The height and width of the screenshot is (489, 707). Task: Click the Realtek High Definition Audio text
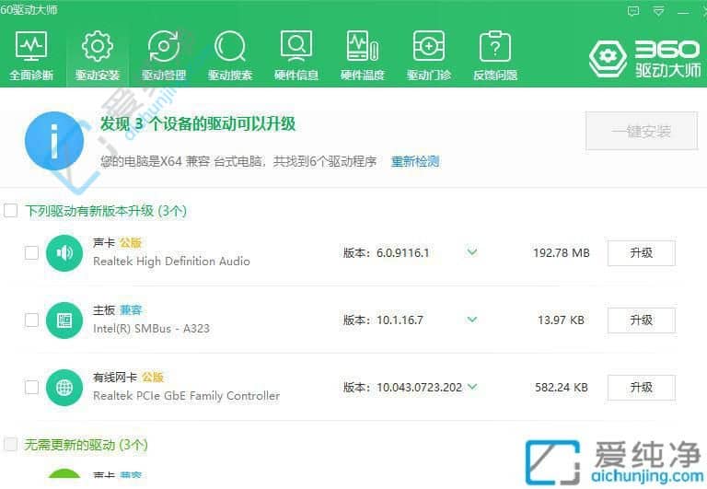[171, 262]
